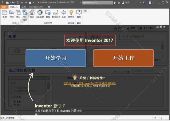Image resolution: width=170 pixels, height=121 pixels.
Task: Click the 登录 sign-in button
Action: tap(126, 2)
